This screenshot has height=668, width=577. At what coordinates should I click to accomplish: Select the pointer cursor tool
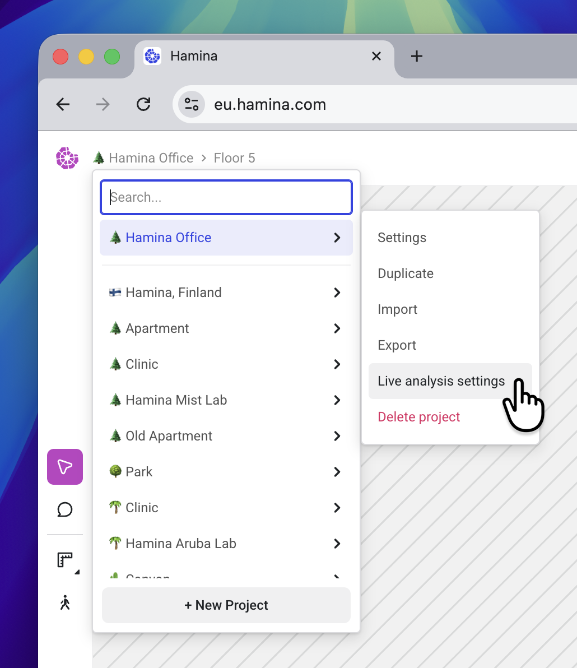tap(65, 467)
